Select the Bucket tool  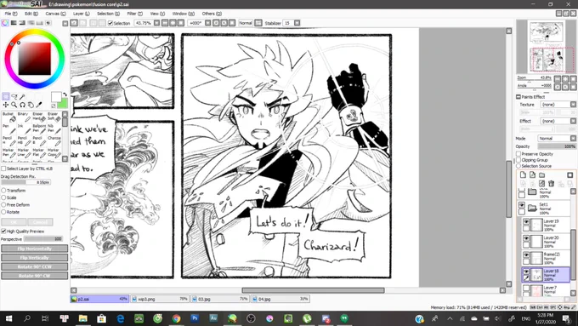[x=8, y=117]
